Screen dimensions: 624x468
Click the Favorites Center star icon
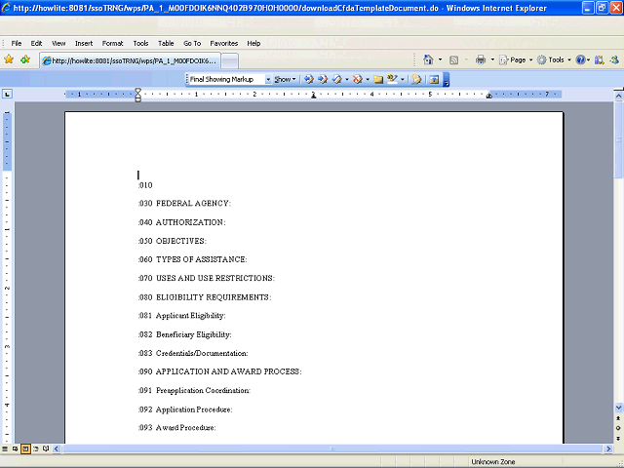click(x=9, y=59)
